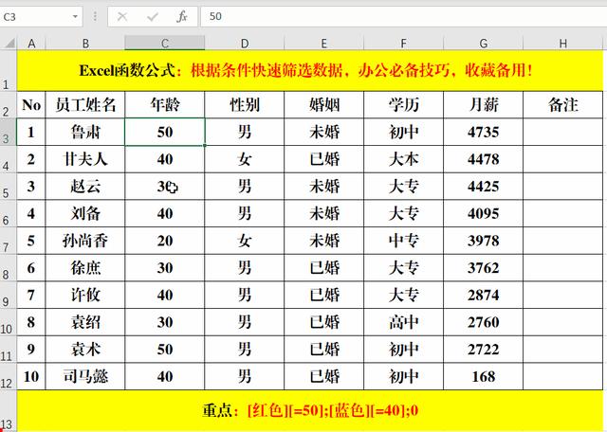Select the cell with name '孙尚香'
This screenshot has width=607, height=432.
pyautogui.click(x=85, y=241)
